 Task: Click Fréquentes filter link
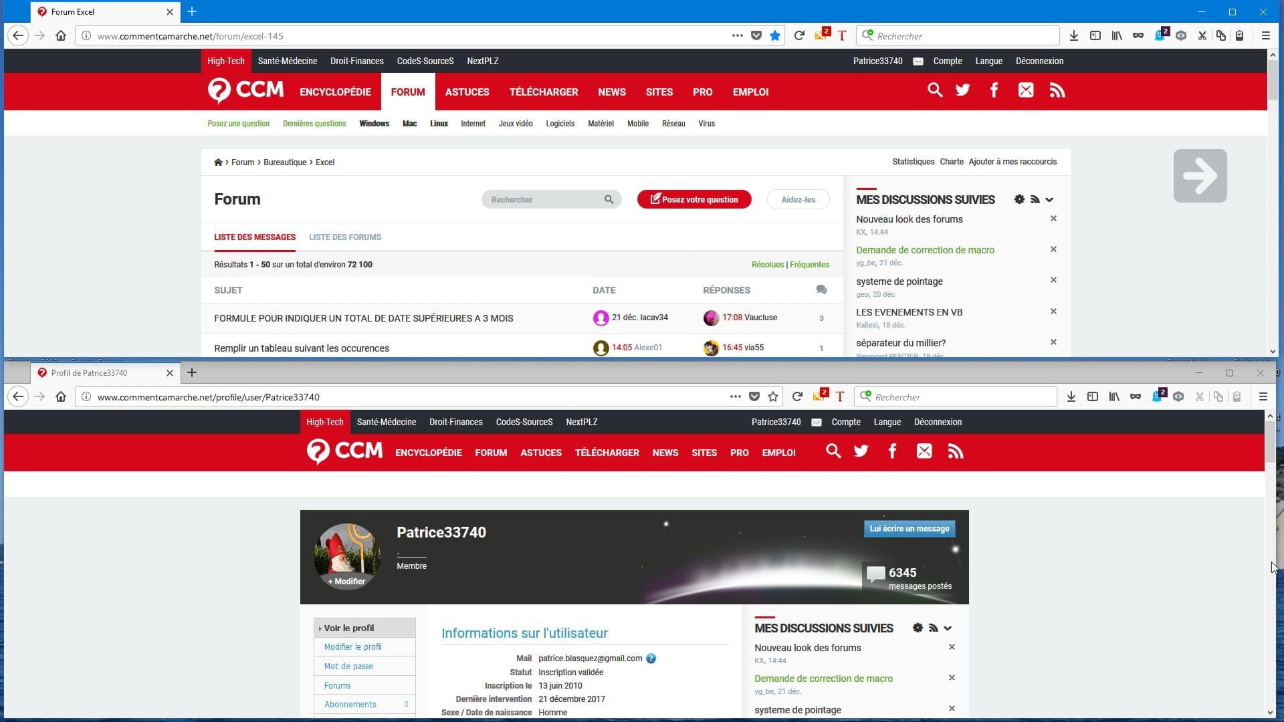(809, 265)
